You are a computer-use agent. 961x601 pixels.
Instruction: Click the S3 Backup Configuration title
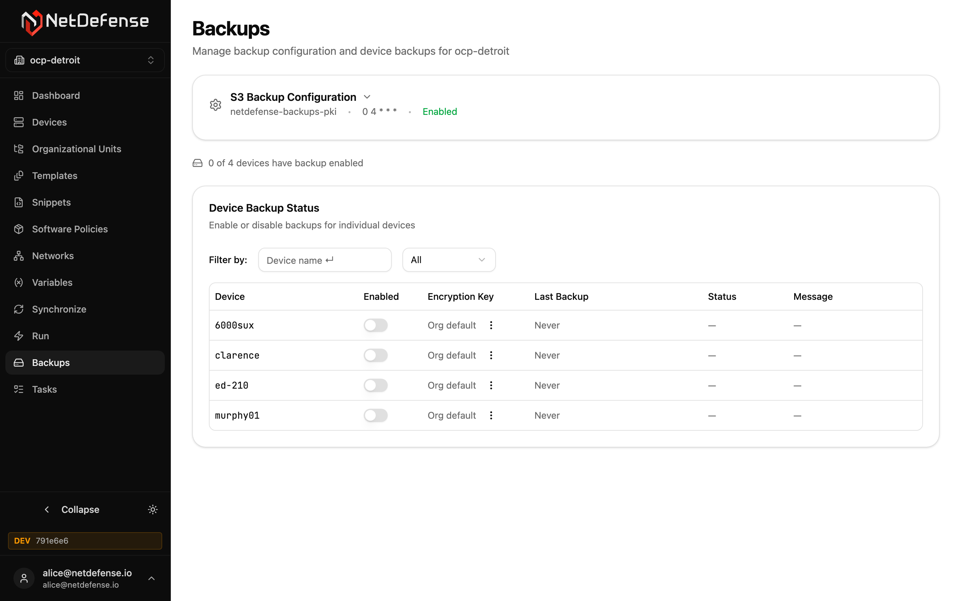tap(293, 97)
